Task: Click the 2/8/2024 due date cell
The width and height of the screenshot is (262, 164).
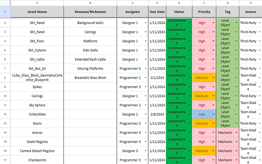Action: pos(157,114)
